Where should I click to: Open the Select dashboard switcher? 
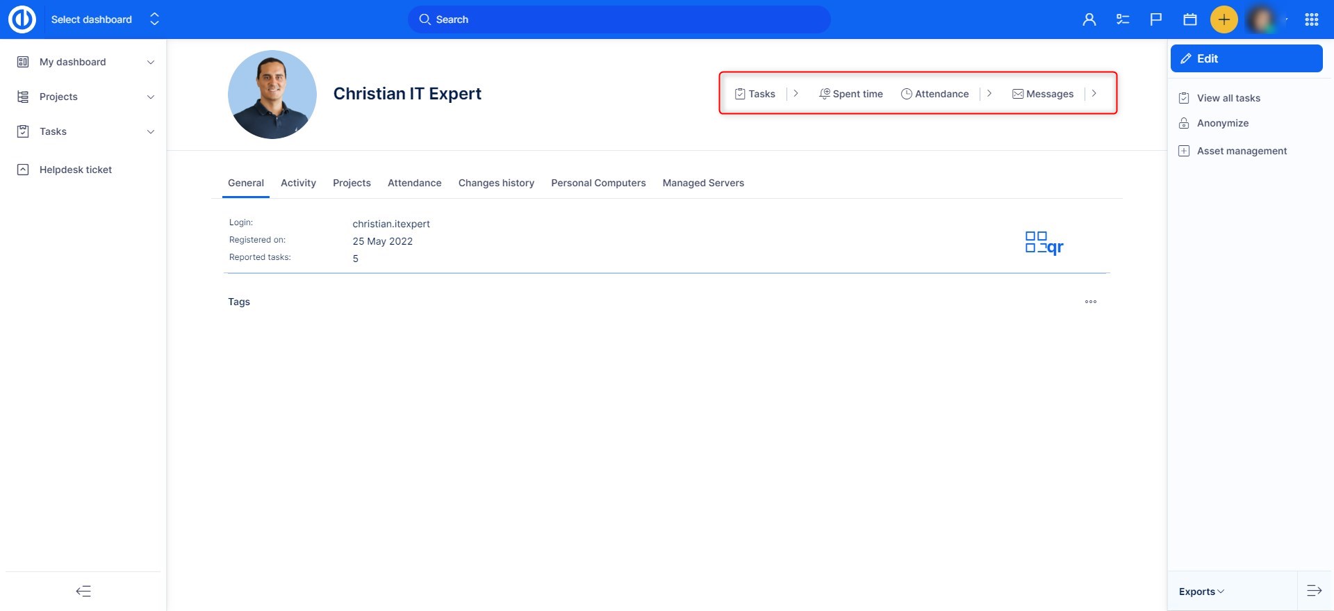[104, 19]
